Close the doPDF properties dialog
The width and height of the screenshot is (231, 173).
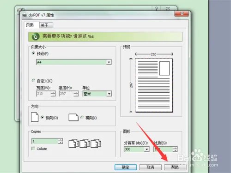[182, 14]
